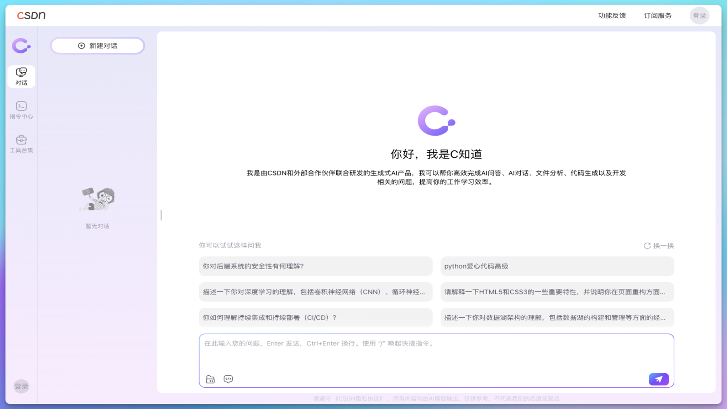Click the large C知道 logo above greeting

[x=435, y=121]
